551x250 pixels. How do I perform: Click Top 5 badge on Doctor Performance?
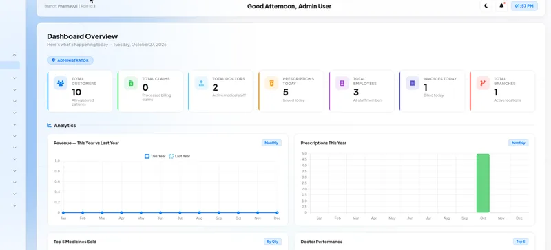tap(521, 242)
